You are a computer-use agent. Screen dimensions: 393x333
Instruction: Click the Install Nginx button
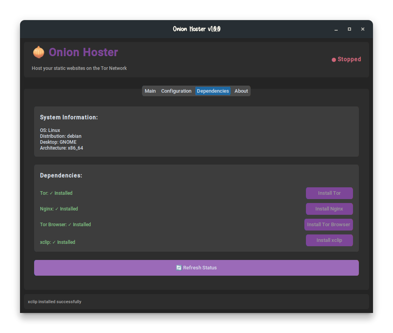pos(329,209)
